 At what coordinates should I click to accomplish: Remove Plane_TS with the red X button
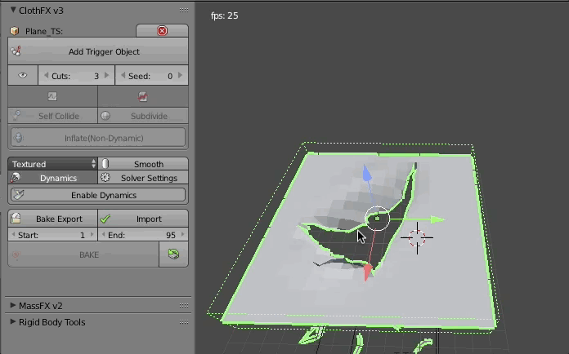[x=162, y=31]
